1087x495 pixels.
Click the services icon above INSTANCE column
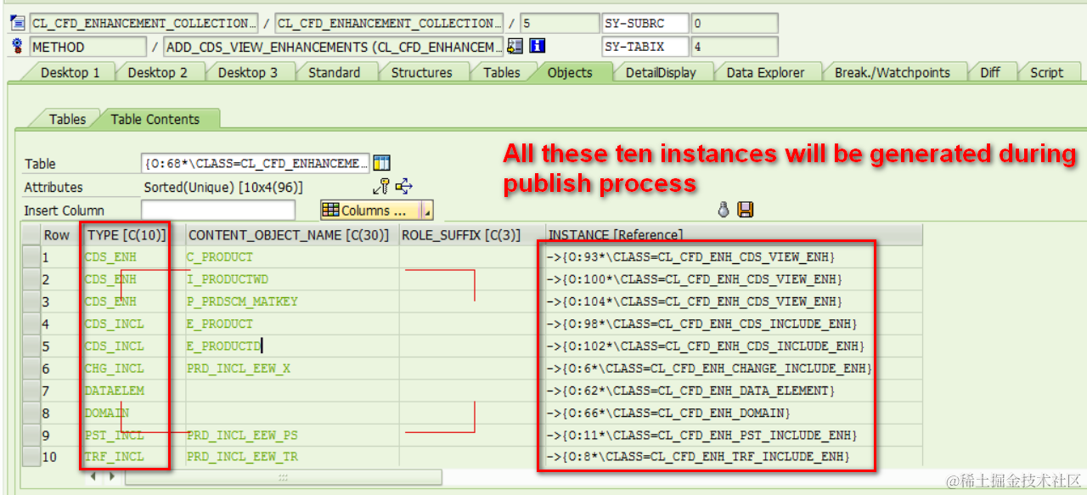tap(724, 210)
